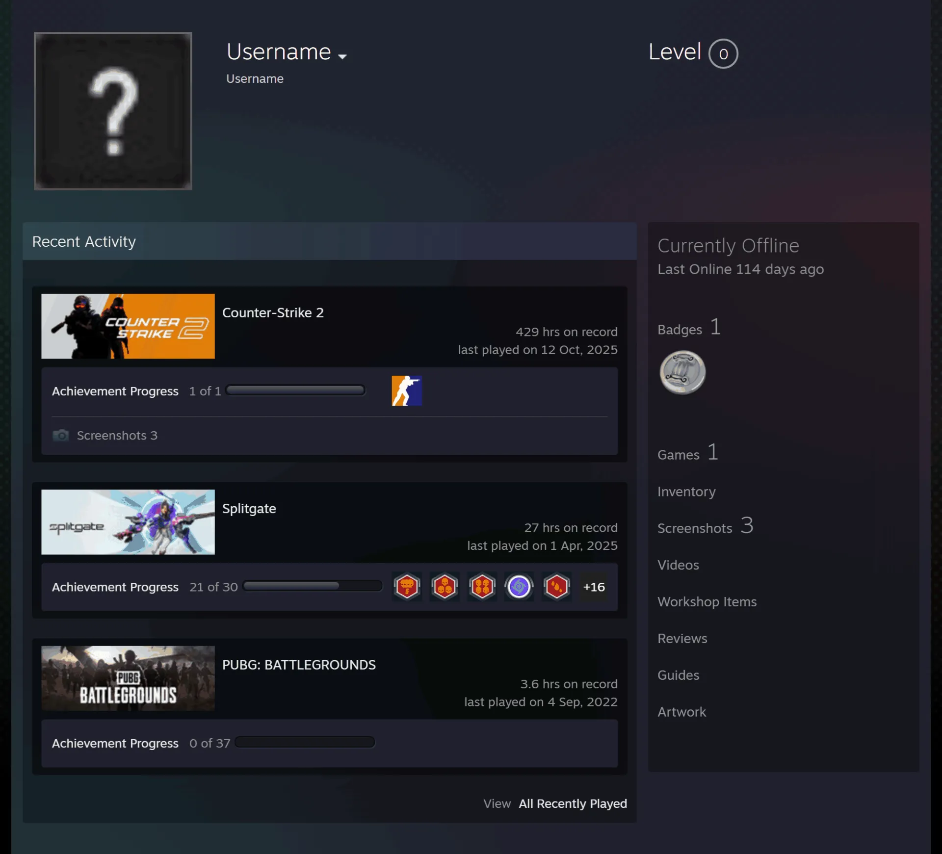Screen dimensions: 942x854
Task: Go to the Reviews section
Action: coord(682,639)
